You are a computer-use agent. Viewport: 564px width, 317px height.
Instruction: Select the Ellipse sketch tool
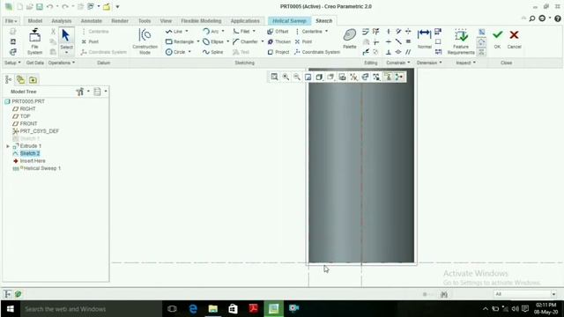point(213,41)
